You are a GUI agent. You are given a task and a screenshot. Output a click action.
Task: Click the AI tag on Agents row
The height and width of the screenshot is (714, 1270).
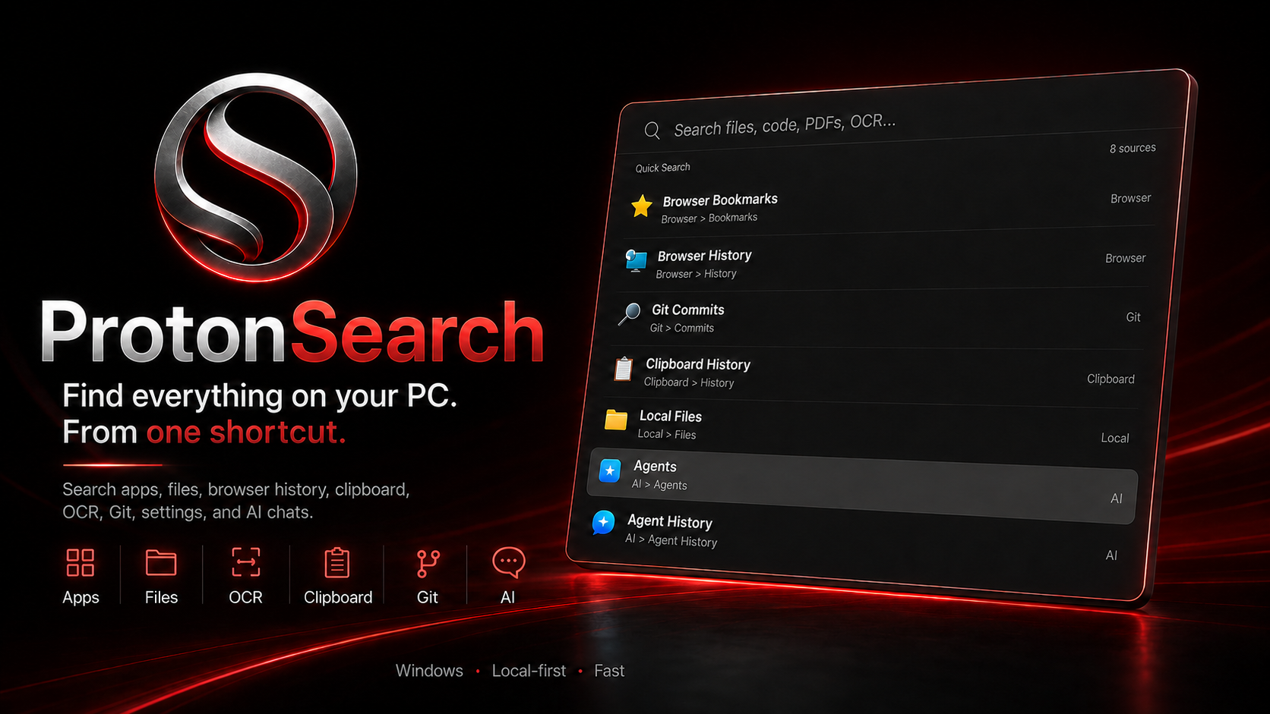(1117, 499)
